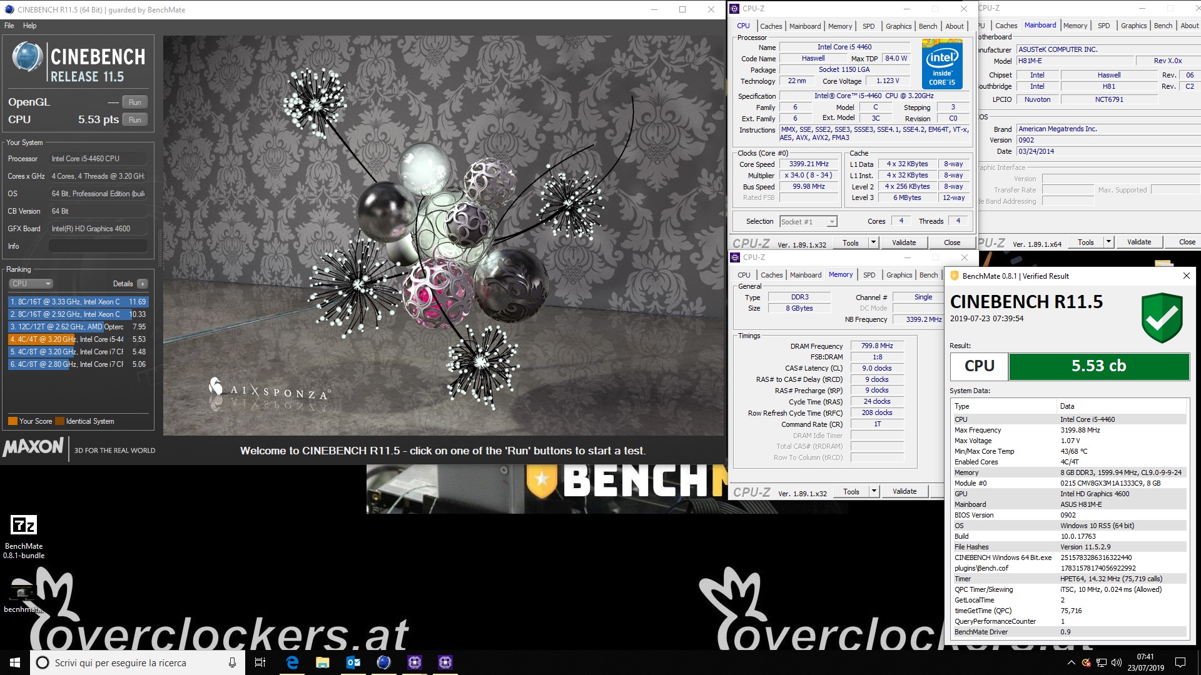Expand Tools dropdown arrow in CPU-Z memory window
The image size is (1201, 675).
(874, 491)
